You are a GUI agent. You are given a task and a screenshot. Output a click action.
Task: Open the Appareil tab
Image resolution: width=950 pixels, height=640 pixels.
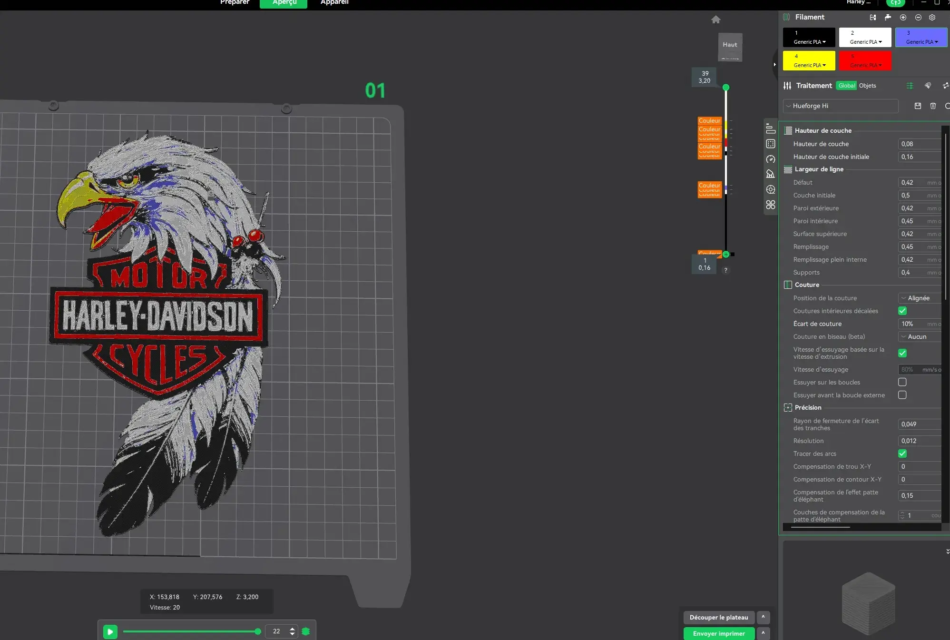pyautogui.click(x=334, y=2)
